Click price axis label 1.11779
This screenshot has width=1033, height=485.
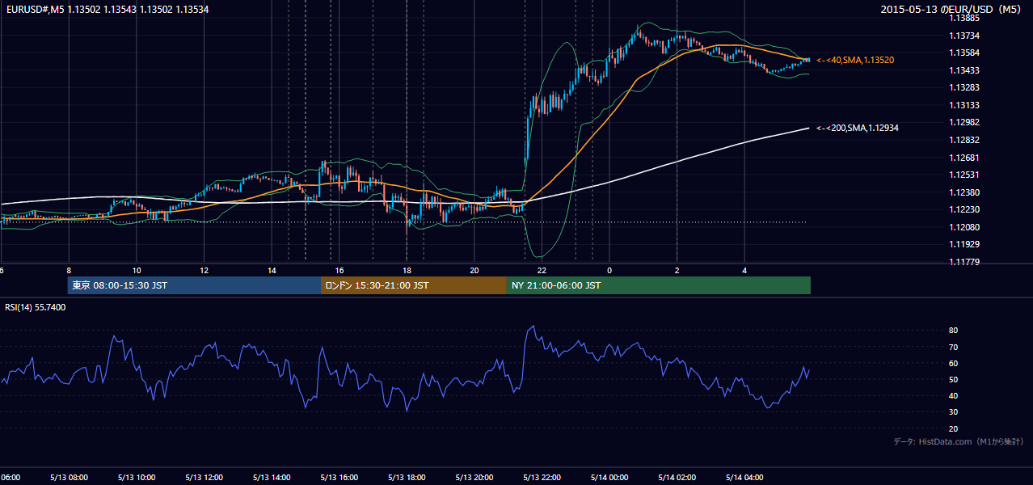coord(964,262)
